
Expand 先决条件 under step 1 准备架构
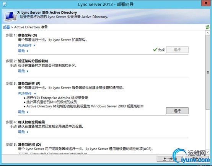26,45
